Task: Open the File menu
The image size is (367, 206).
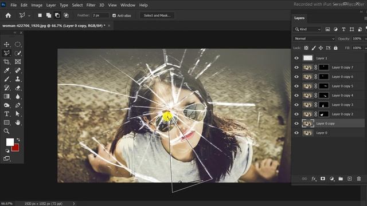Action: 14,5
